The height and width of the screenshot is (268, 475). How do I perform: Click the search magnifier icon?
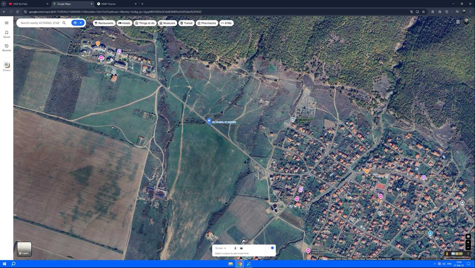(x=64, y=23)
